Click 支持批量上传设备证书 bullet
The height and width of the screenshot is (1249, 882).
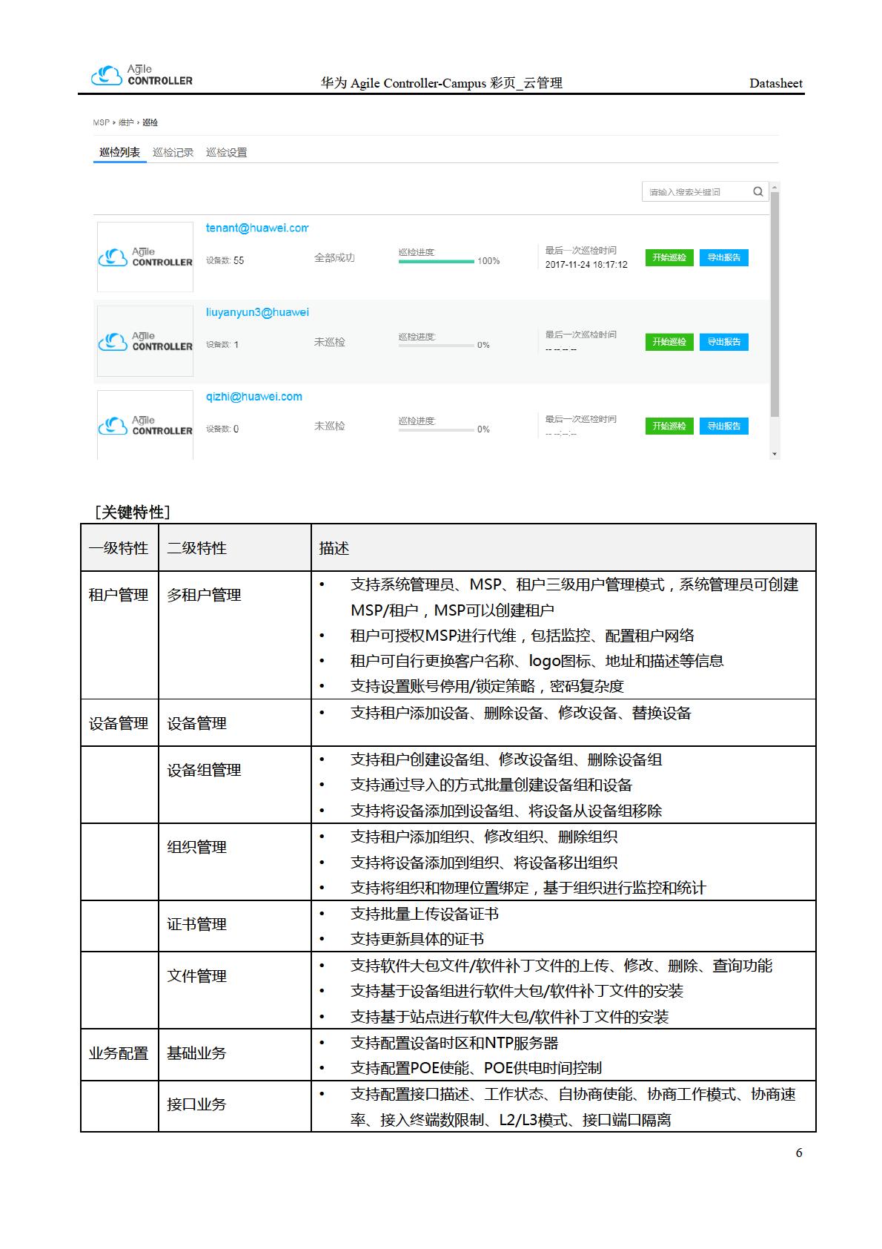425,914
